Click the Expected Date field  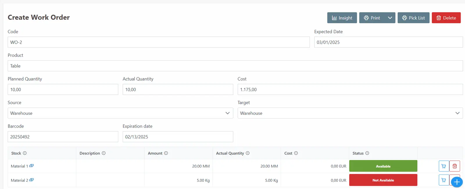pyautogui.click(x=388, y=42)
